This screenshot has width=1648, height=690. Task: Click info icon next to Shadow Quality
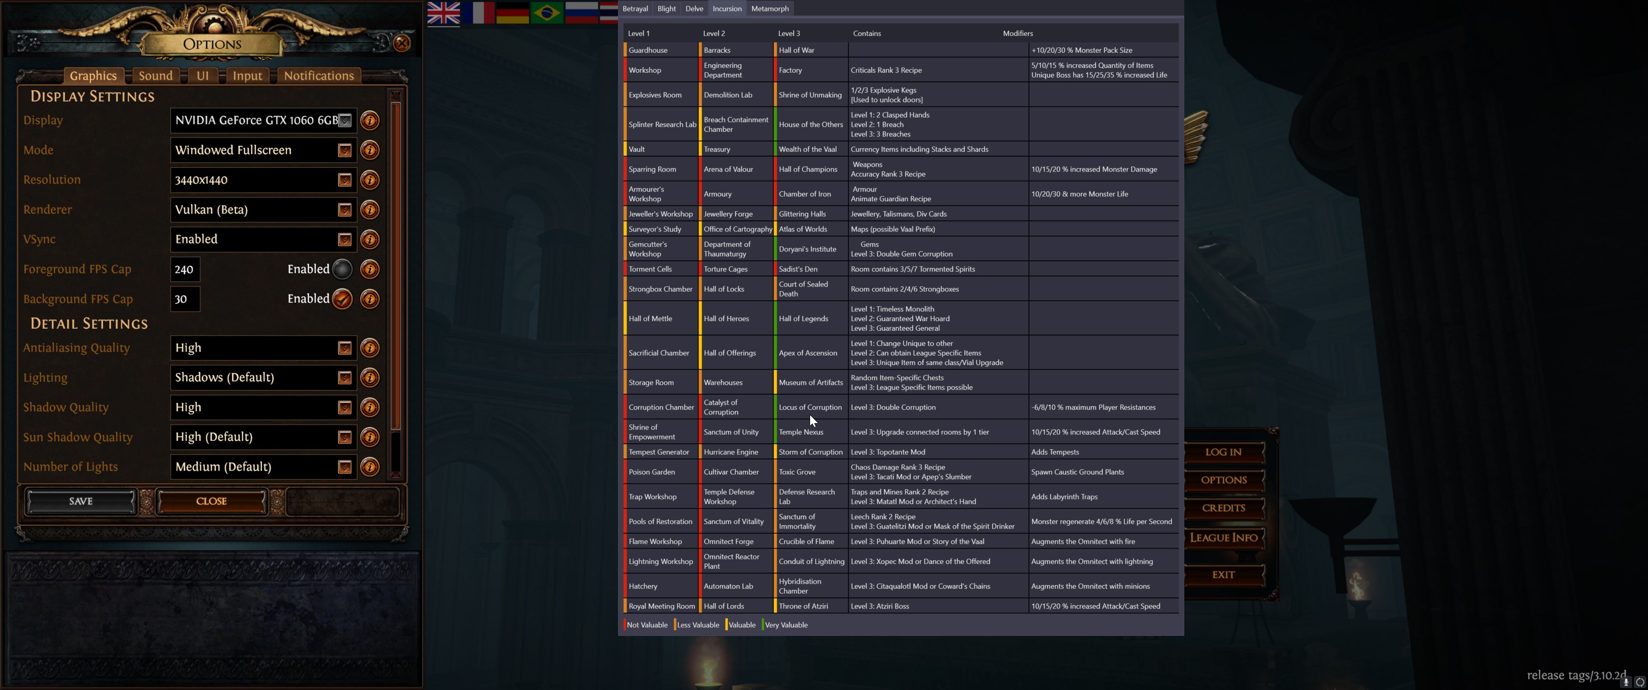[370, 408]
